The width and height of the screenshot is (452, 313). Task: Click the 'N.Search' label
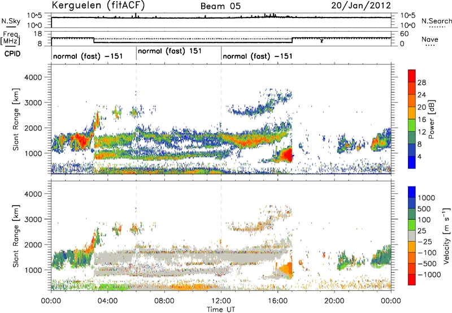click(x=436, y=21)
